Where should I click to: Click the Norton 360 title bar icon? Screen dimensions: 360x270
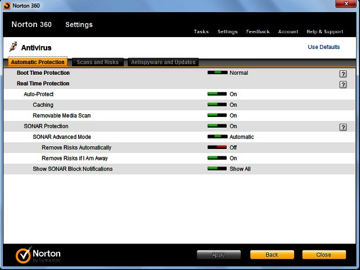click(x=7, y=6)
